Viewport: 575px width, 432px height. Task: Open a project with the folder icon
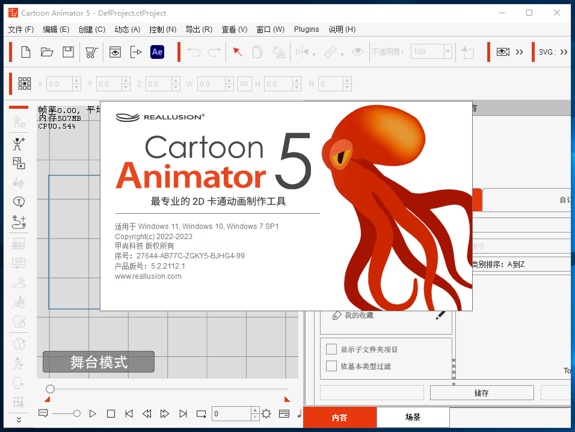pyautogui.click(x=47, y=52)
